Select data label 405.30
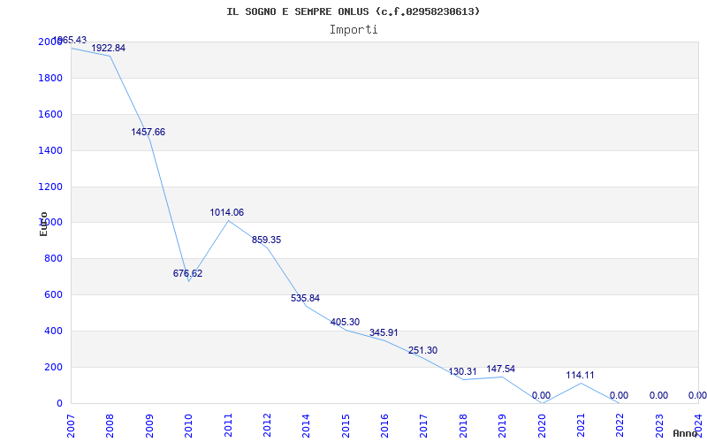Image resolution: width=707 pixels, height=442 pixels. [345, 322]
